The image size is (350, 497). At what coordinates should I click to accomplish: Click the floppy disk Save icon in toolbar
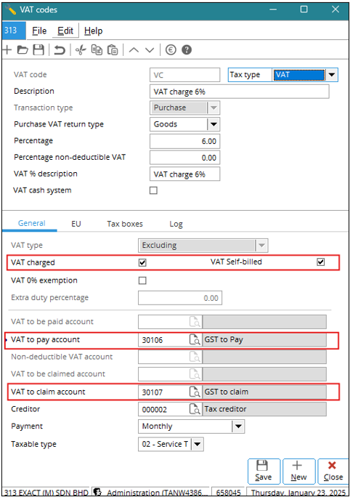38,49
